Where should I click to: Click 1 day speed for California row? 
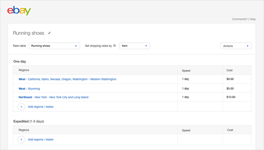[x=185, y=79]
